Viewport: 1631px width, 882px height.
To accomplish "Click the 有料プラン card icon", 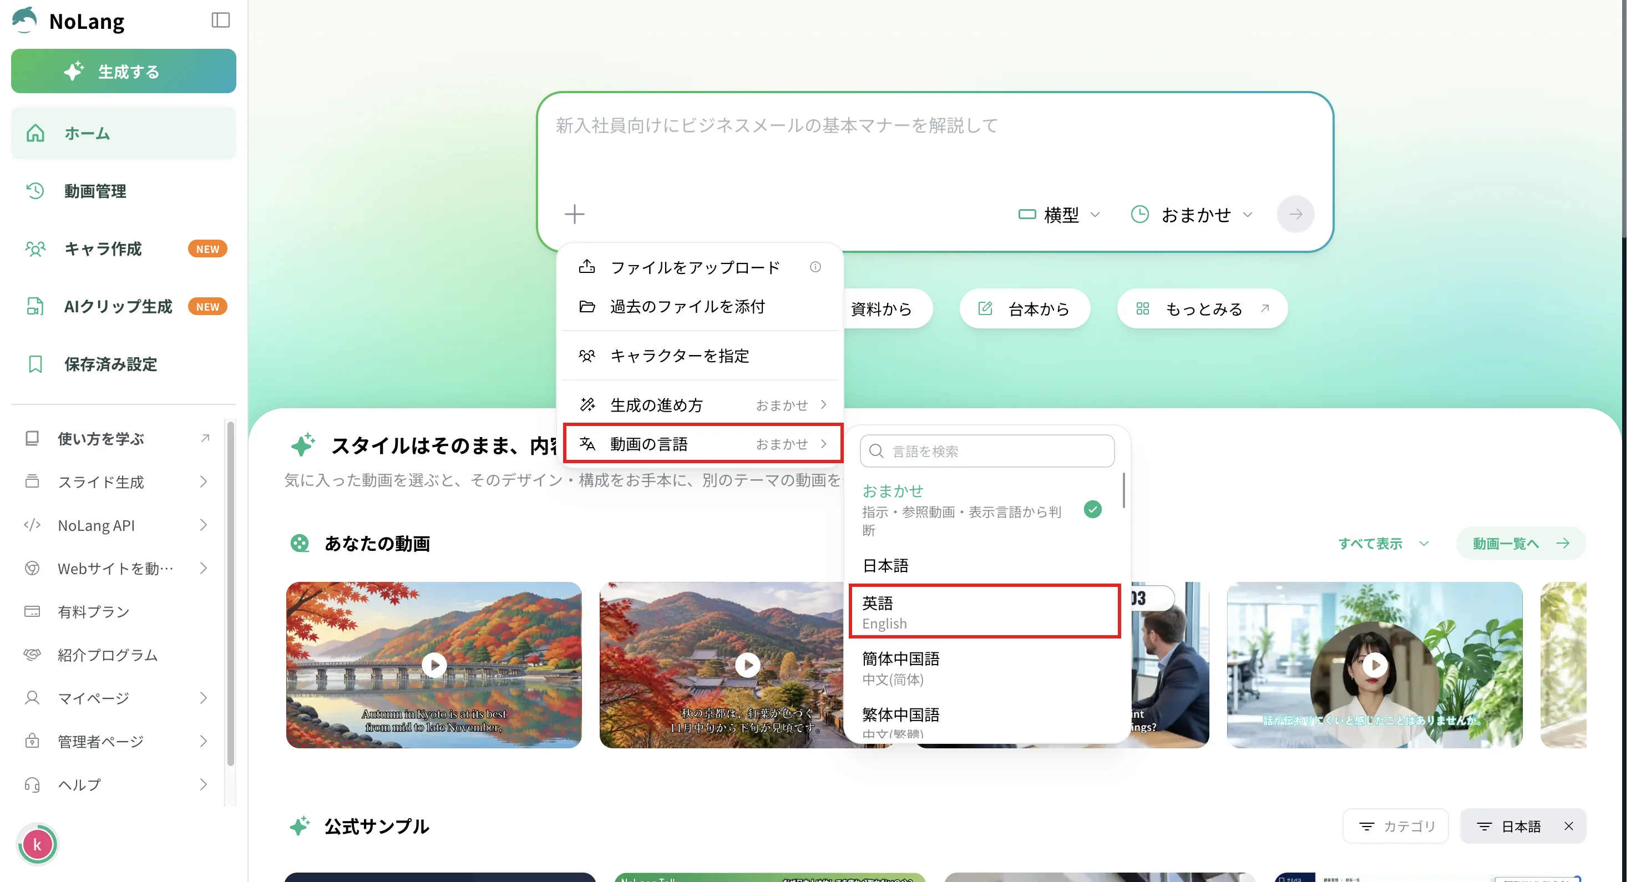I will pos(32,612).
